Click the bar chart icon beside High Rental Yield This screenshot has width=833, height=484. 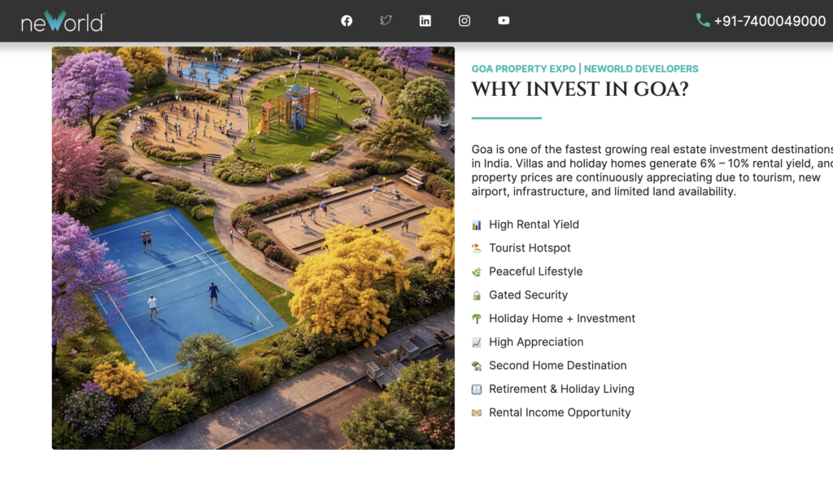(x=477, y=225)
